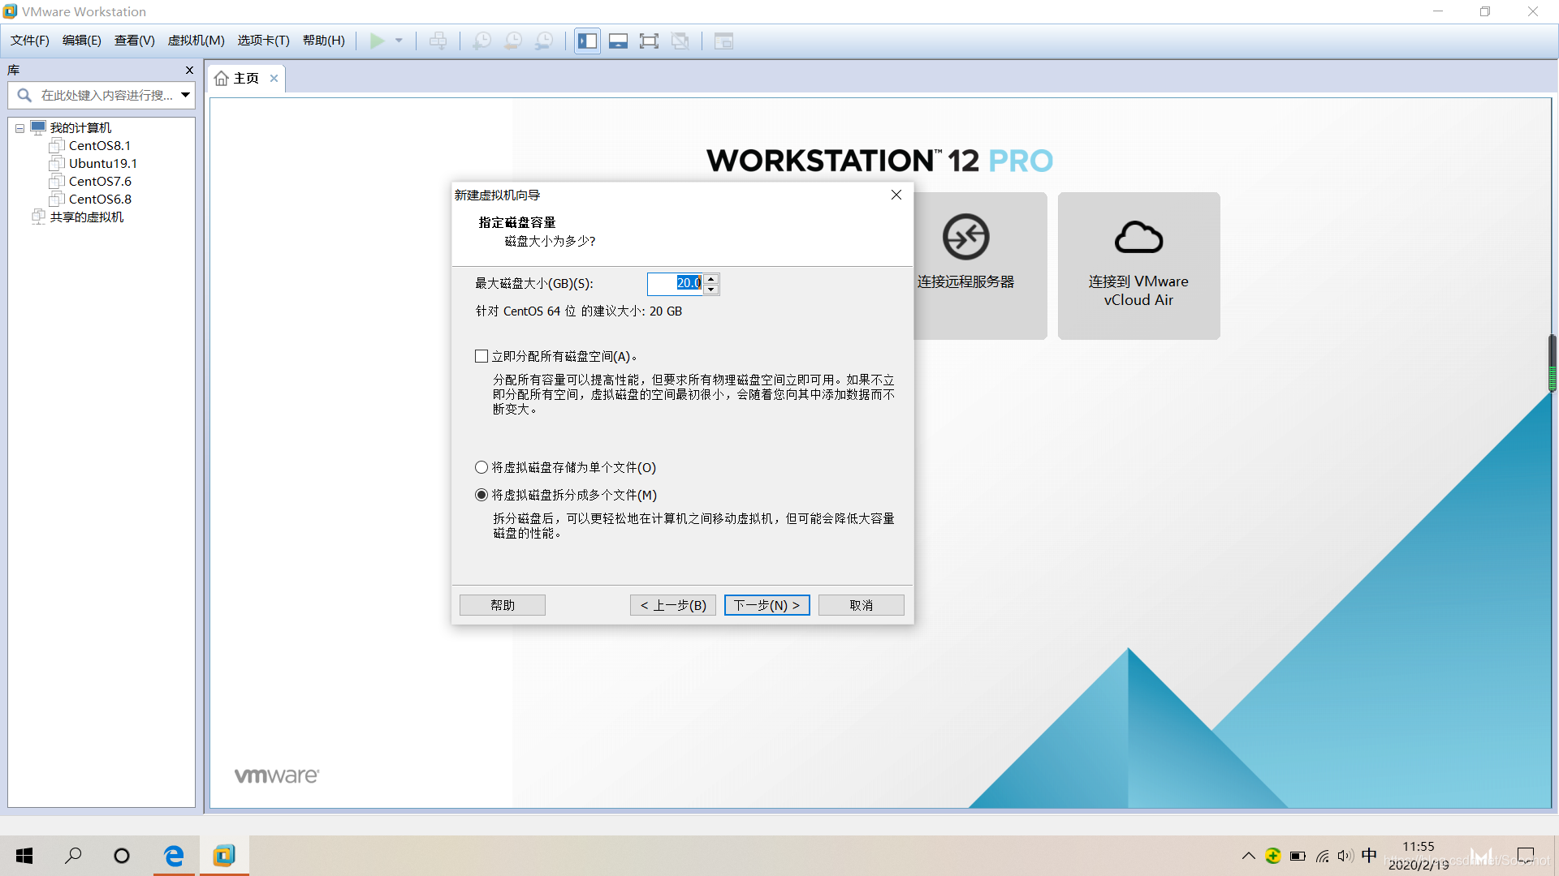The height and width of the screenshot is (876, 1559).
Task: Click the < 上一步(B) button
Action: pos(673,605)
